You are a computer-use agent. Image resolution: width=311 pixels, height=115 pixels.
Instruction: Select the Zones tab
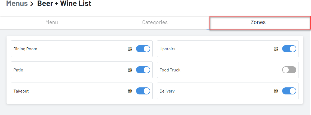(258, 22)
